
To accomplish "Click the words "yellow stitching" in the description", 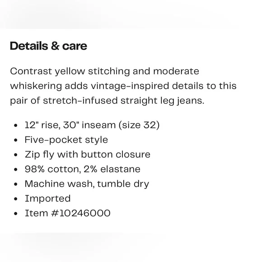I will pos(93,71).
